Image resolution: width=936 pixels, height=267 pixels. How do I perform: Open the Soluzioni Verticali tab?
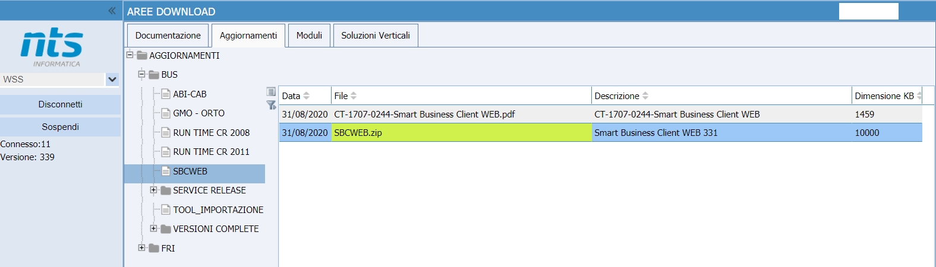[376, 36]
